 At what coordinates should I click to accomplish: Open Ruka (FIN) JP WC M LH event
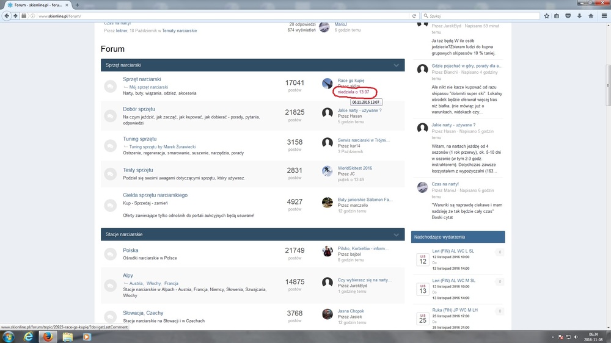(x=455, y=310)
